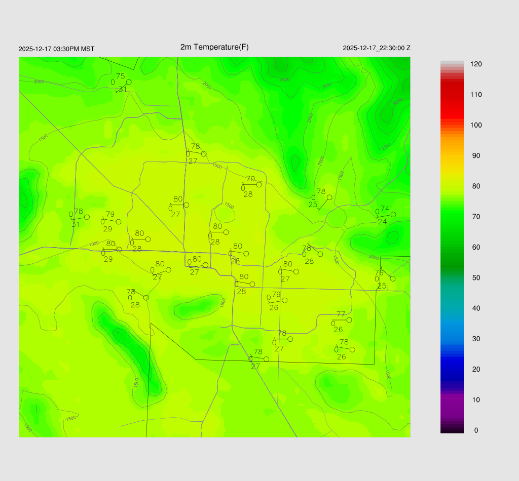Select the station marker showing 80 and 26
Screen dimensions: 519x481
coord(246,254)
